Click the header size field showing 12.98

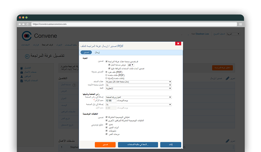click(x=111, y=101)
